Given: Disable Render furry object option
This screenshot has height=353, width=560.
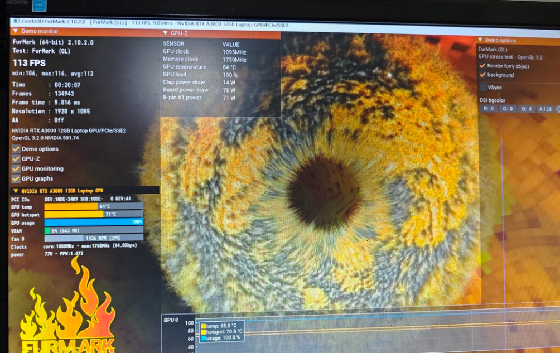Looking at the screenshot, I should click(482, 66).
